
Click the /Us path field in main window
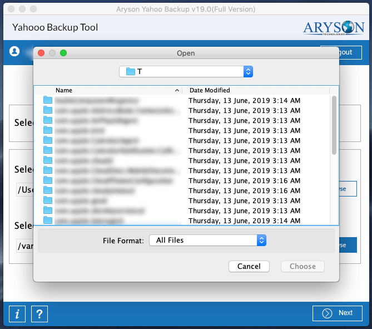coord(24,190)
